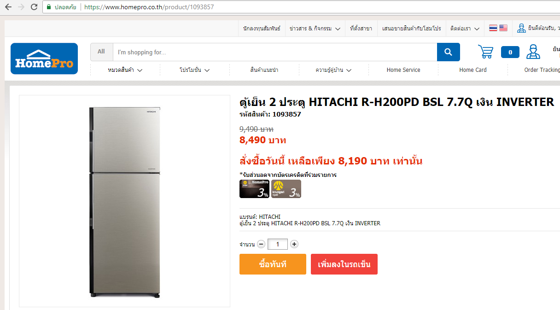
Task: Open the Home Card menu item
Action: tap(473, 70)
